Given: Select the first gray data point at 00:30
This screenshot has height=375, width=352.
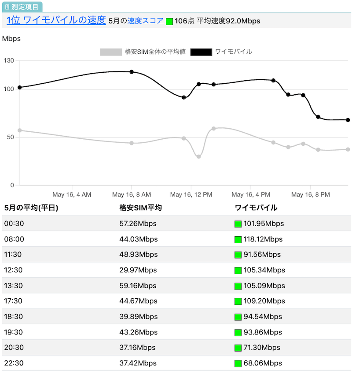Looking at the screenshot, I should click(x=20, y=130).
